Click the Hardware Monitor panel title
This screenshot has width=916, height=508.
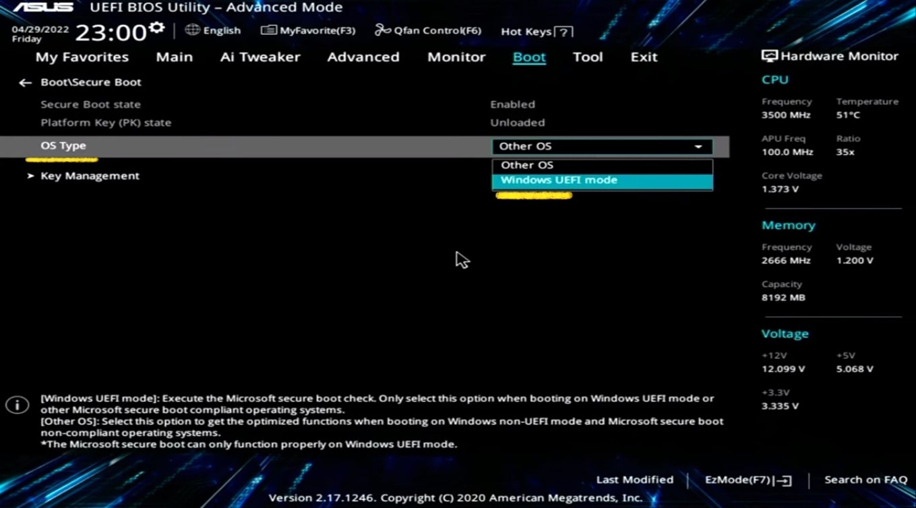(x=839, y=57)
